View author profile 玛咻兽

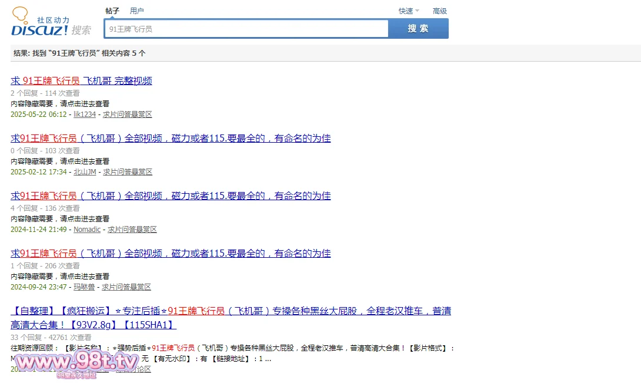tap(85, 287)
